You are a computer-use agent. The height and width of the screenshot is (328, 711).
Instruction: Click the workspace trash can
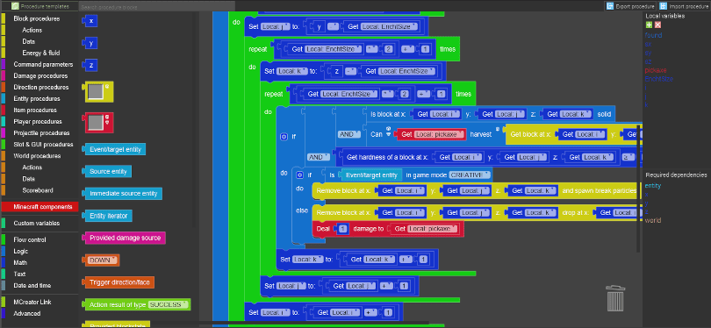coord(615,298)
